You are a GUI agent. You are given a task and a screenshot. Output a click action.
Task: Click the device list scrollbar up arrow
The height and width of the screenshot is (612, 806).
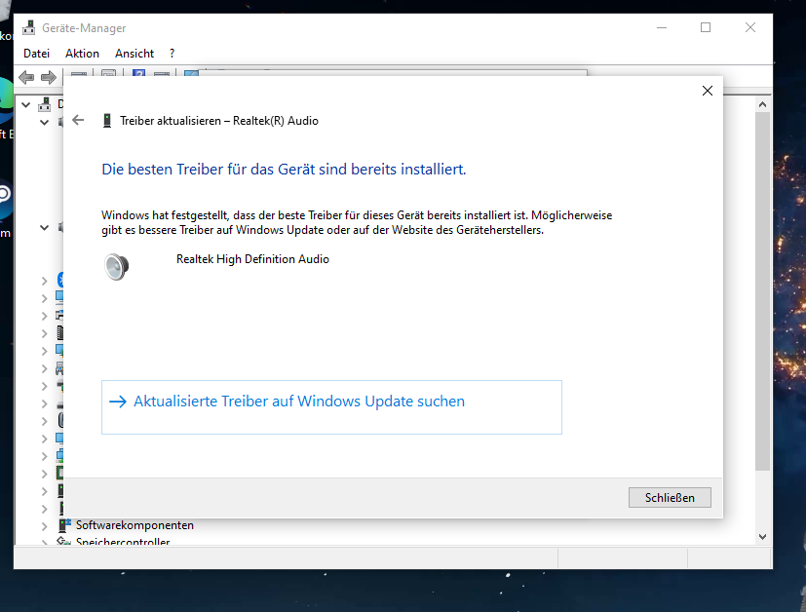[763, 104]
